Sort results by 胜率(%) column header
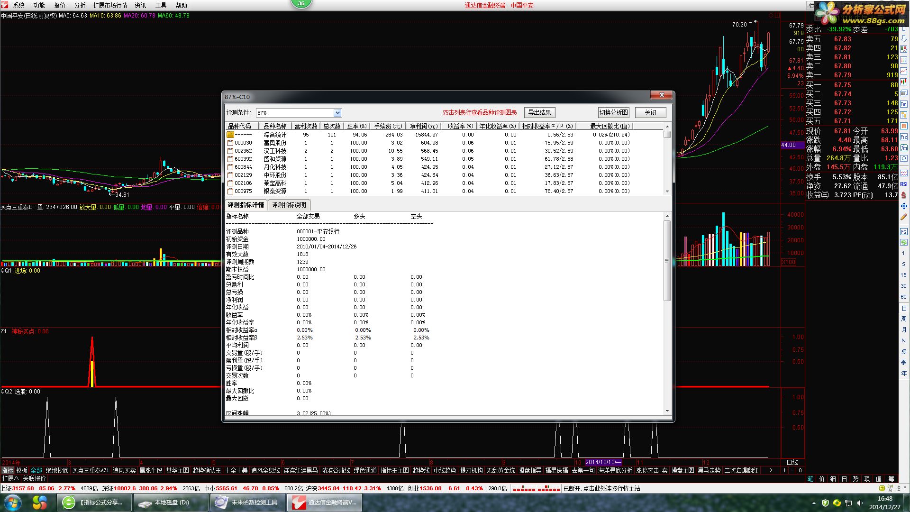The width and height of the screenshot is (910, 512). click(x=357, y=126)
